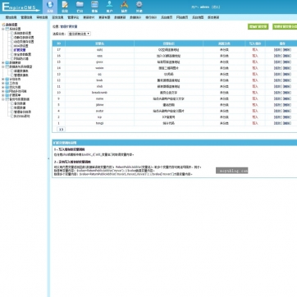The image size is (297, 297).
Task: Click the total count box '13' below table
Action: [61, 130]
